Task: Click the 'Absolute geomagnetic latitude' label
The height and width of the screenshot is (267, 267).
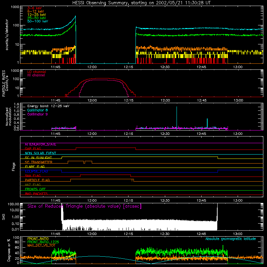Action: 231,239
